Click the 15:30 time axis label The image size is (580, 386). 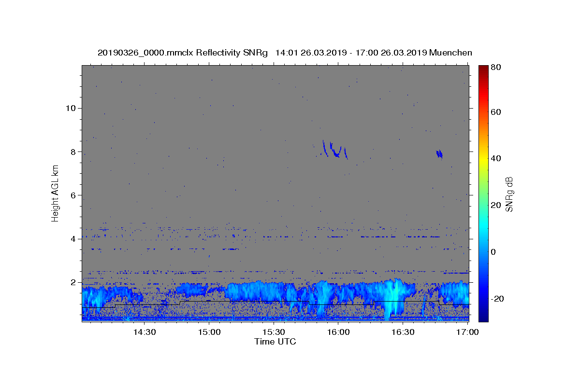[x=274, y=332]
